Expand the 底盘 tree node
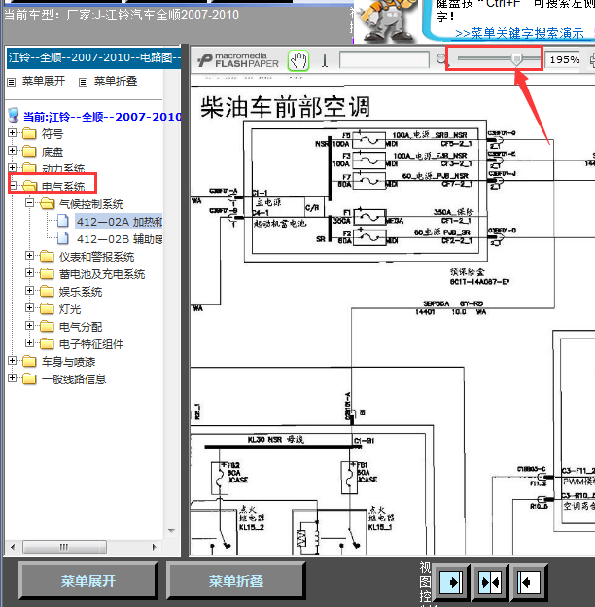This screenshot has width=595, height=607. click(12, 150)
